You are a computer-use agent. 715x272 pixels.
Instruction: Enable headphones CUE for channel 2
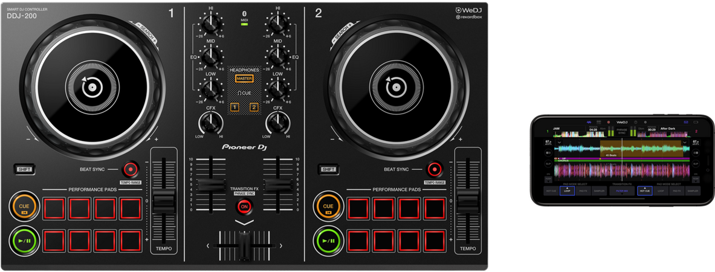254,108
